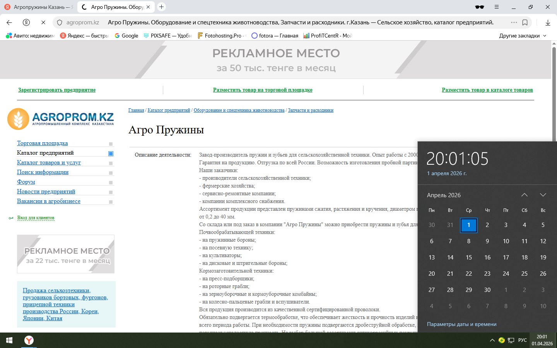Screen dimensions: 557x348
Task: Open the downloads arrow icon
Action: click(548, 22)
